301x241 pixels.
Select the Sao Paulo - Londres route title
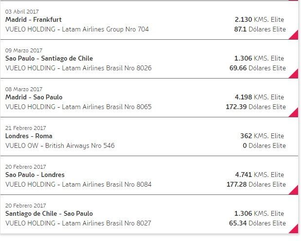(x=35, y=175)
